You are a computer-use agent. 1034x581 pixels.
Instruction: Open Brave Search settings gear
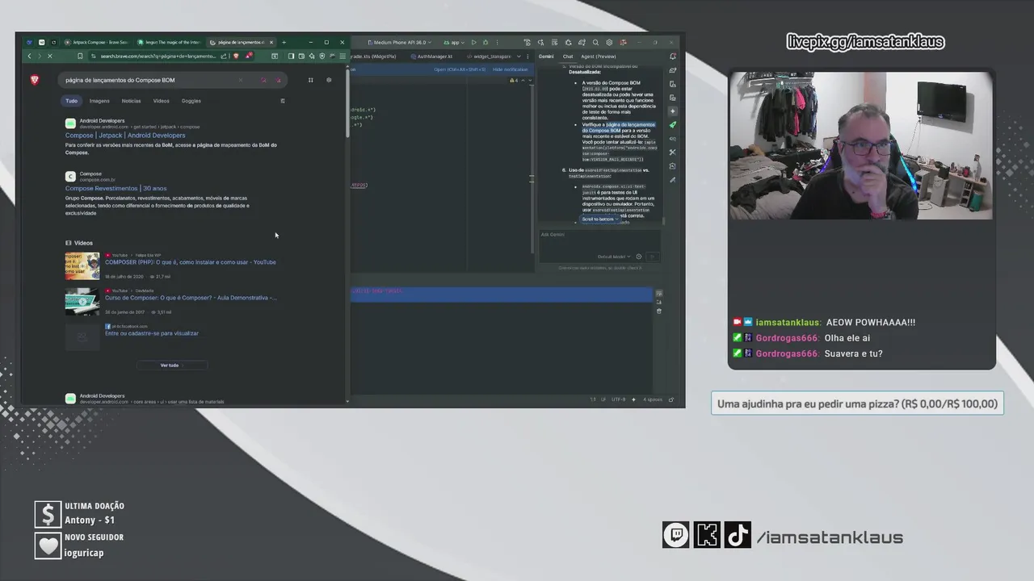pyautogui.click(x=329, y=80)
